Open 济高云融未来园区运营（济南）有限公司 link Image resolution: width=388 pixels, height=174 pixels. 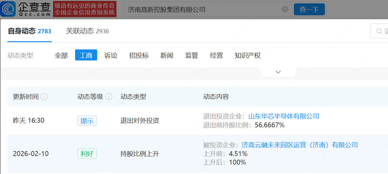click(300, 145)
